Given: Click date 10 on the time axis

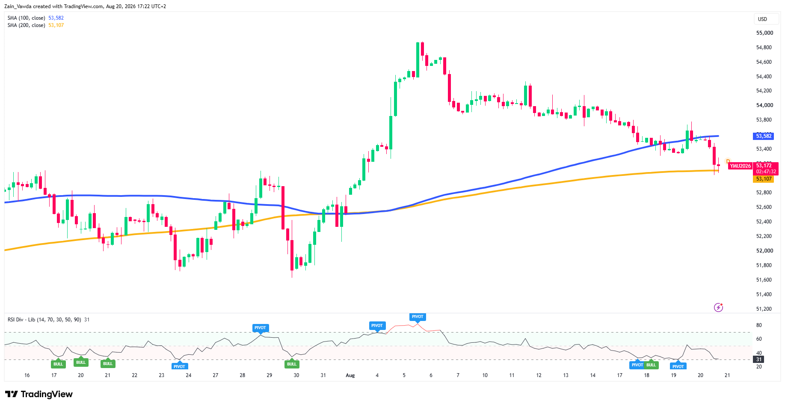Looking at the screenshot, I should coord(485,375).
